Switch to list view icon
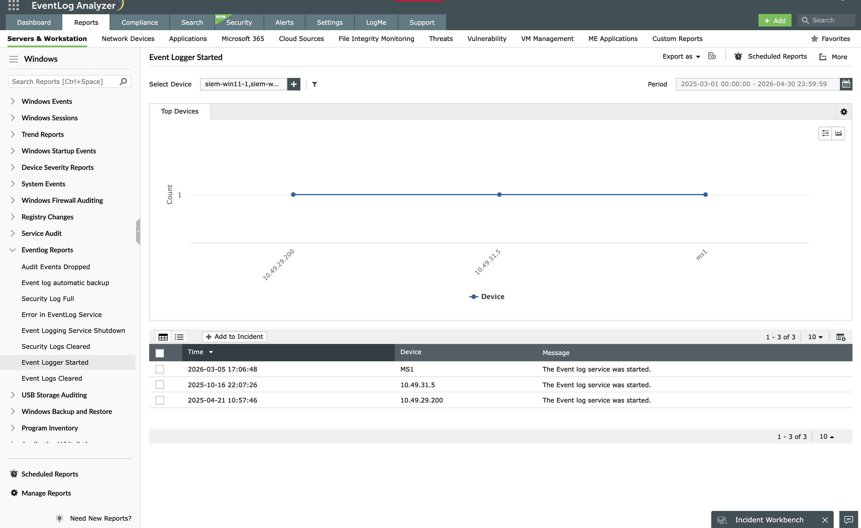The image size is (861, 528). [179, 337]
